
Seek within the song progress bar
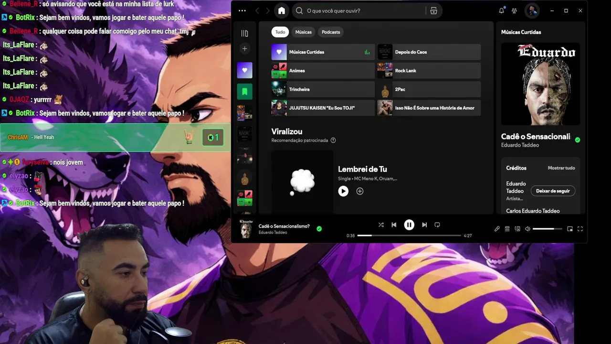[x=409, y=236]
